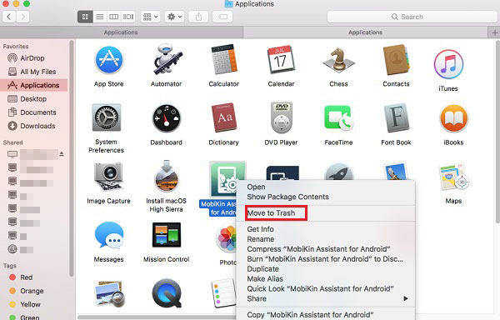500x320 pixels.
Task: Eject the first shared device
Action: click(x=62, y=154)
